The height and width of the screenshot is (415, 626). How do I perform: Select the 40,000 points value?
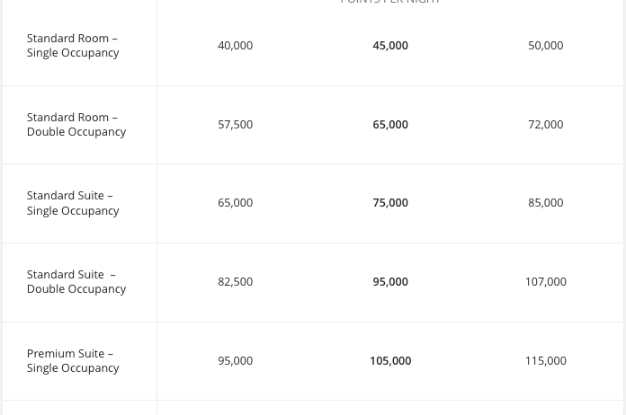235,46
